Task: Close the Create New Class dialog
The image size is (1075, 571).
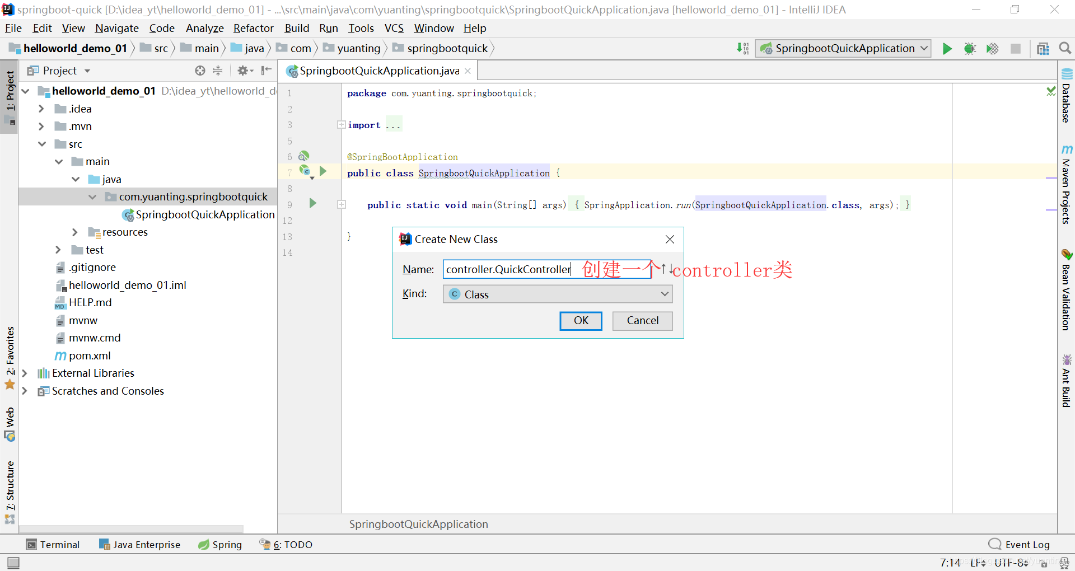Action: [x=670, y=240]
